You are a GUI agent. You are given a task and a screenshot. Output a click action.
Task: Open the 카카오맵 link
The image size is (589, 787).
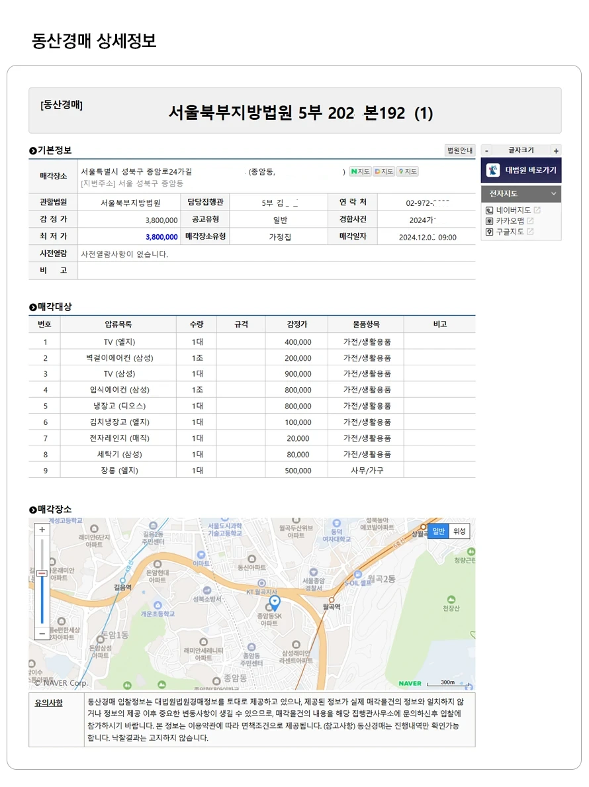(510, 221)
